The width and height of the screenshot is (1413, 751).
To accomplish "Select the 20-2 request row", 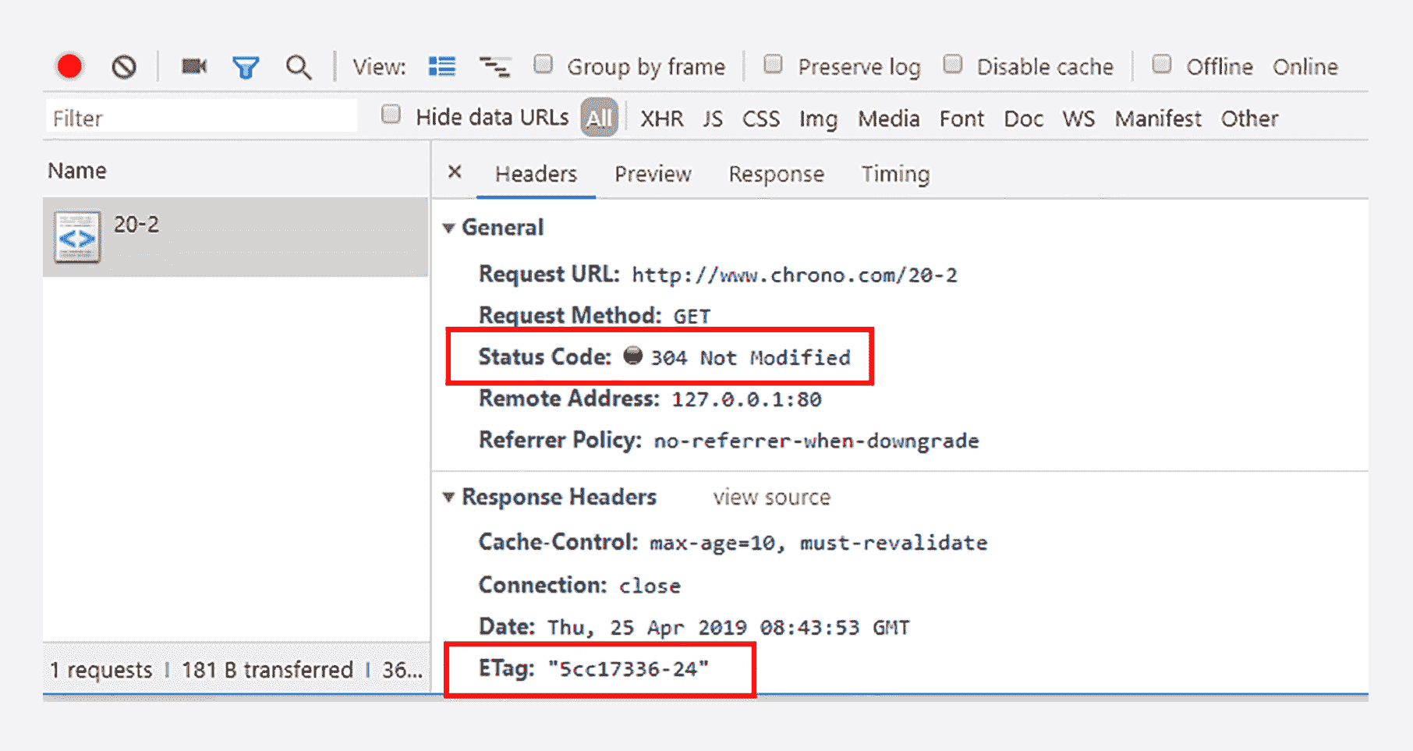I will [235, 237].
